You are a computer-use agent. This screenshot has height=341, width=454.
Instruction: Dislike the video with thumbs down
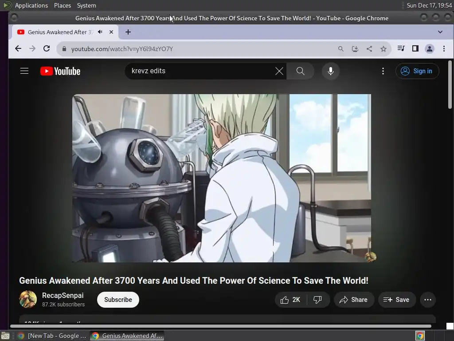click(317, 300)
